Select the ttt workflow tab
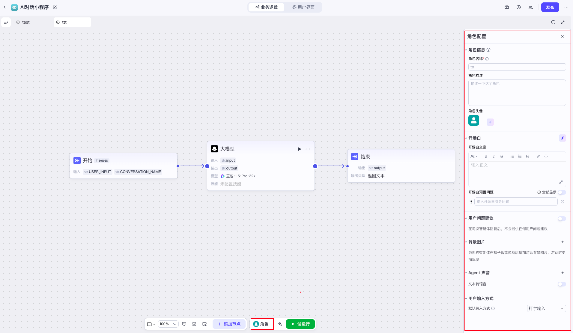 (72, 22)
